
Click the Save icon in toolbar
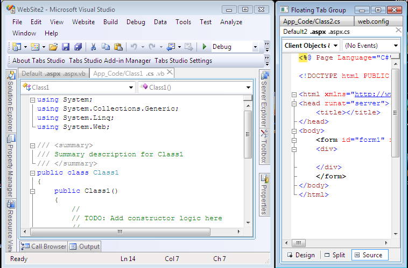click(66, 47)
